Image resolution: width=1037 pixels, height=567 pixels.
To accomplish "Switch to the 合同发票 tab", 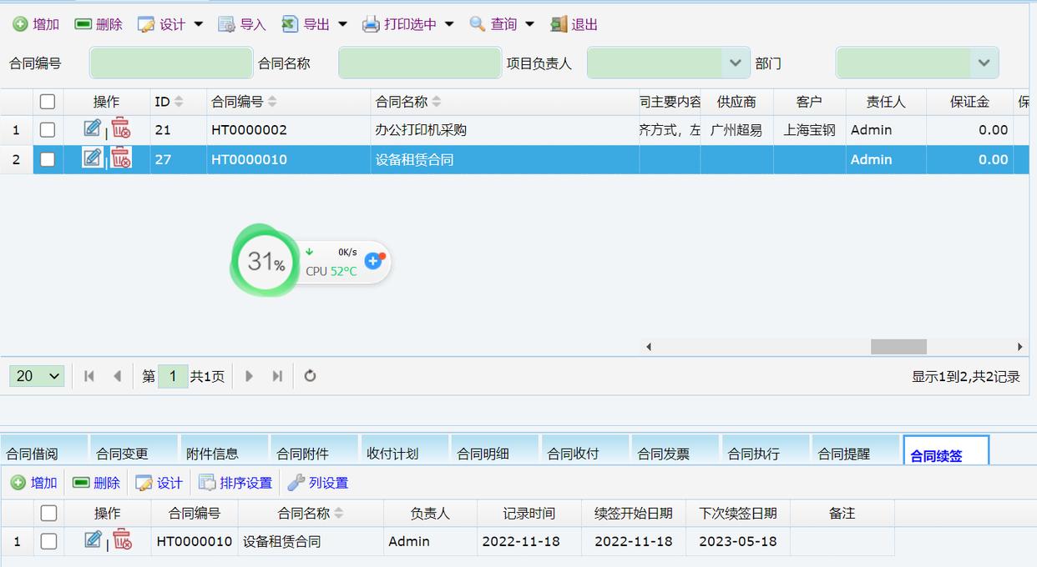I will [664, 454].
